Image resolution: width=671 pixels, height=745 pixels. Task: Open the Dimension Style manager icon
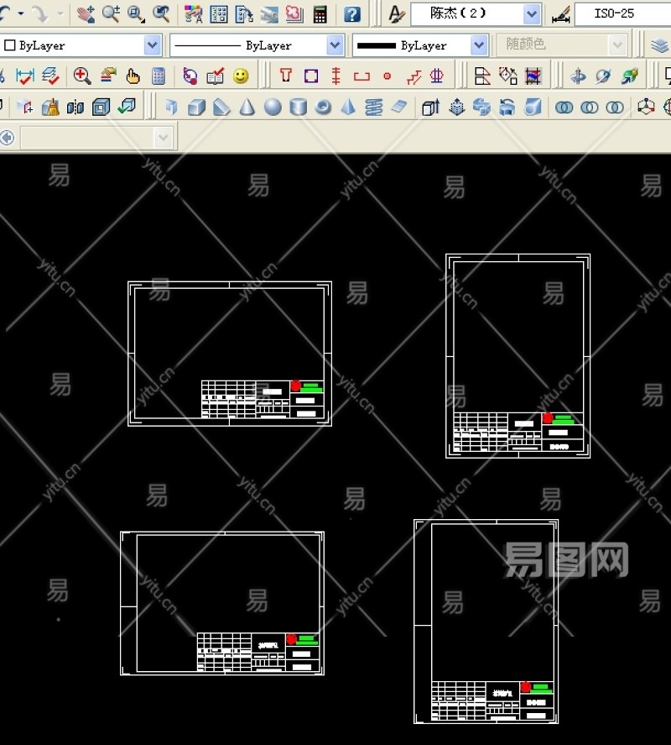(x=561, y=14)
